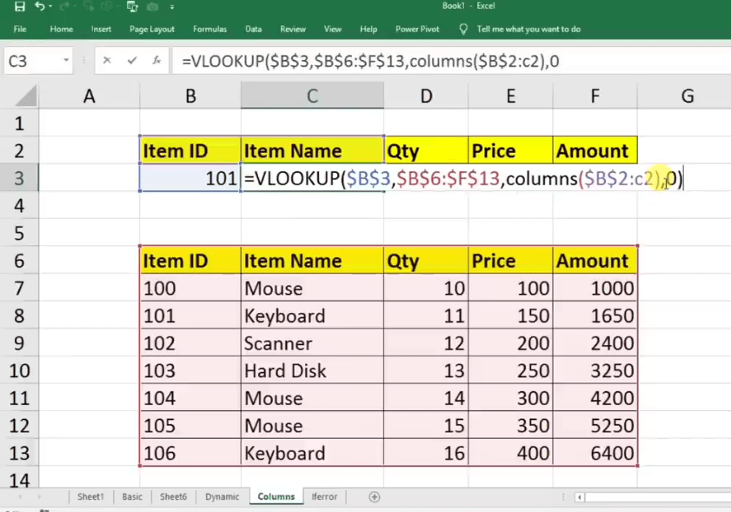Image resolution: width=731 pixels, height=512 pixels.
Task: Select the row 10 header
Action: pos(19,371)
